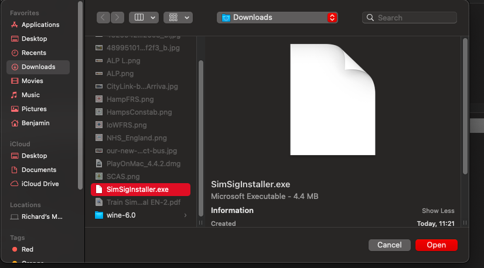Viewport: 484px width, 268px height.
Task: Click the Cancel button
Action: click(x=390, y=245)
